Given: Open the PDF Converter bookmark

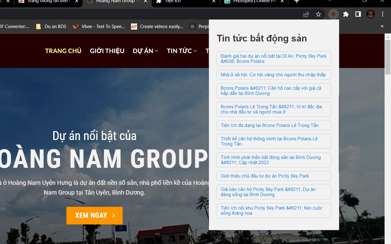Looking at the screenshot, I should coord(14,27).
